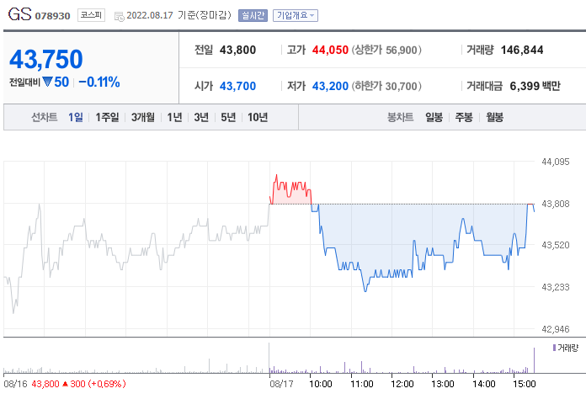Click the 2022.08.17 기준(장마감) date text
The width and height of the screenshot is (586, 399).
[178, 15]
